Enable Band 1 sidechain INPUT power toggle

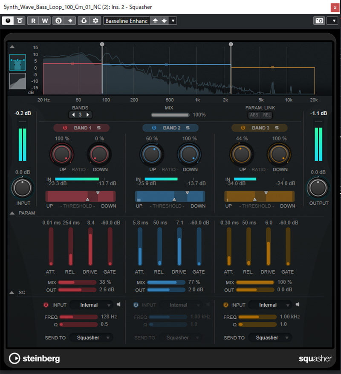click(47, 305)
